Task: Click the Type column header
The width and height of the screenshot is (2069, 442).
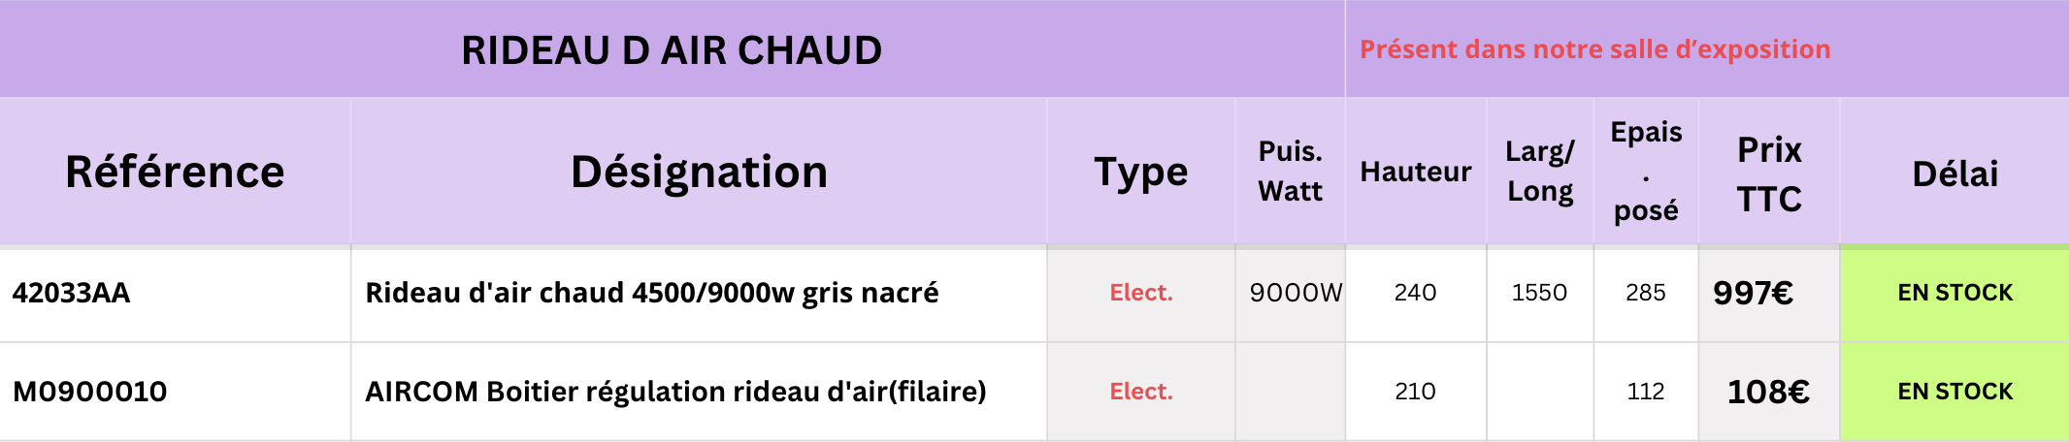Action: pos(1140,172)
